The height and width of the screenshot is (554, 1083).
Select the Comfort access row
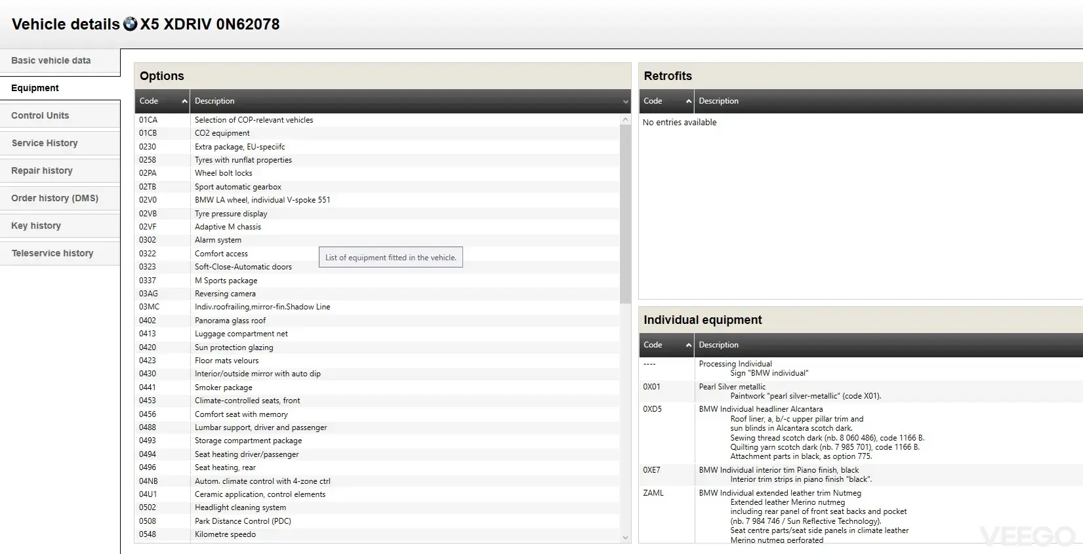pos(377,254)
